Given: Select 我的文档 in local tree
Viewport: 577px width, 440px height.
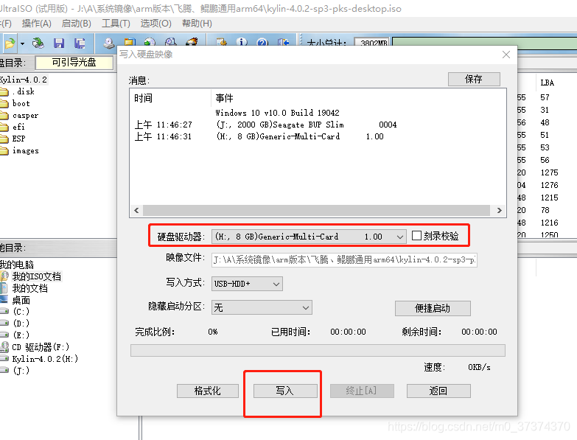Looking at the screenshot, I should point(29,288).
